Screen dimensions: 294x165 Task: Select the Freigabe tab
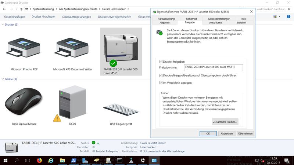click(190, 22)
